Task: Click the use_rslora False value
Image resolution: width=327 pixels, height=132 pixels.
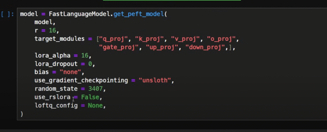Action: [x=90, y=97]
